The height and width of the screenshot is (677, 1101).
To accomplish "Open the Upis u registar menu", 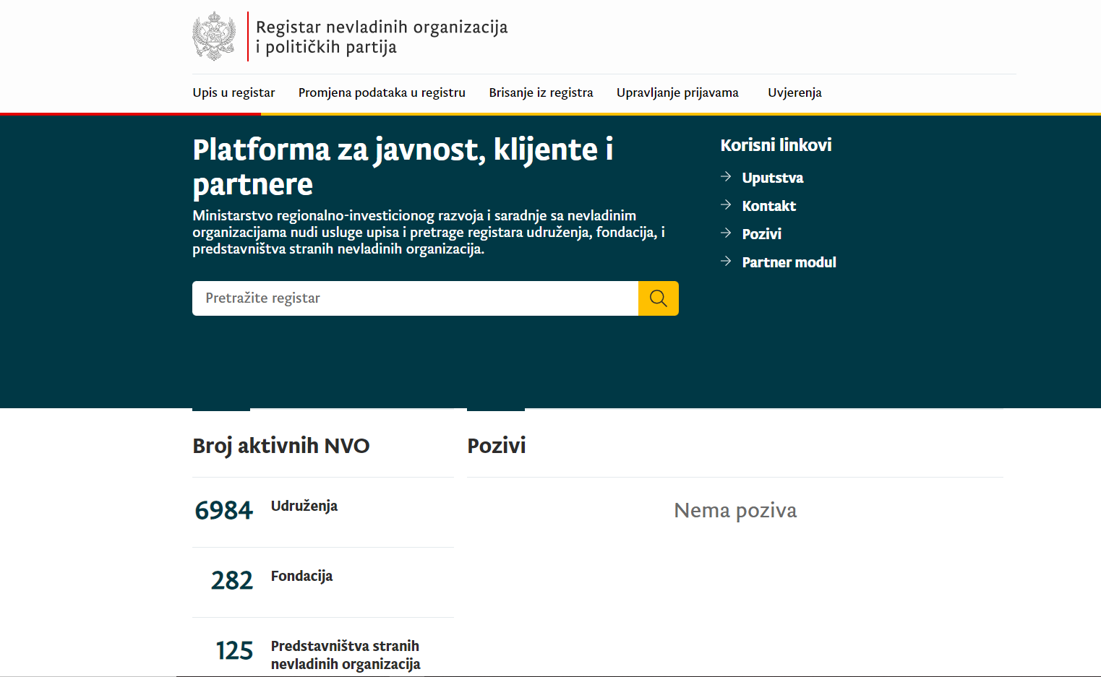I will click(x=234, y=92).
